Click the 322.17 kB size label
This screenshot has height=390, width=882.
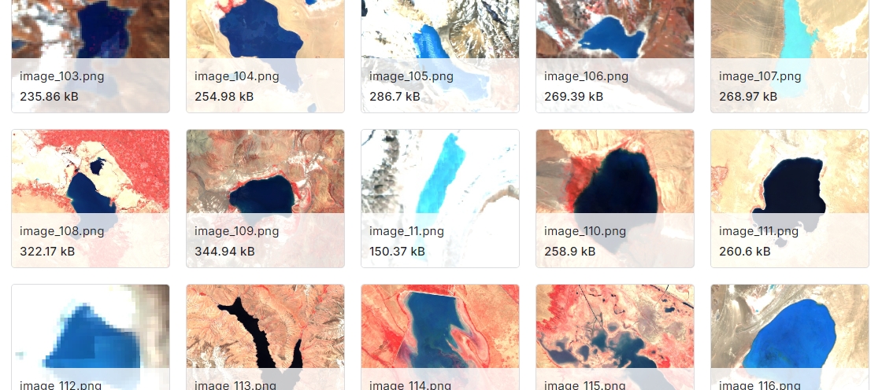(x=47, y=251)
